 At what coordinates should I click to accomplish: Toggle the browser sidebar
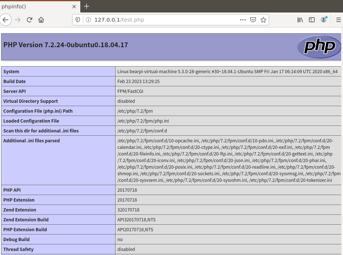click(x=311, y=20)
